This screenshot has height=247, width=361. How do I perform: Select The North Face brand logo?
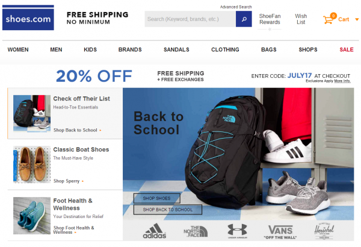click(x=196, y=231)
